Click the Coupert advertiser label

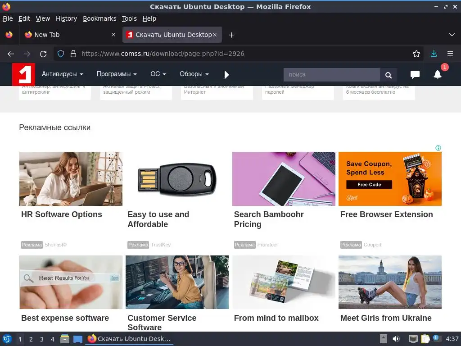(372, 245)
